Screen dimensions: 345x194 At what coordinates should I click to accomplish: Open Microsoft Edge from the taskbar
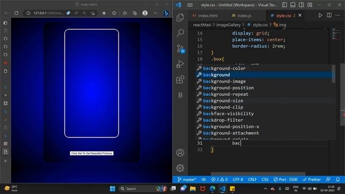pos(212,189)
